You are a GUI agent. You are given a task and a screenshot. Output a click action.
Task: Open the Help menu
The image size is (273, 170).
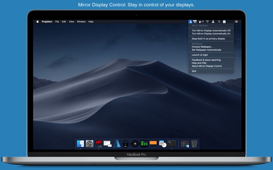pos(91,22)
